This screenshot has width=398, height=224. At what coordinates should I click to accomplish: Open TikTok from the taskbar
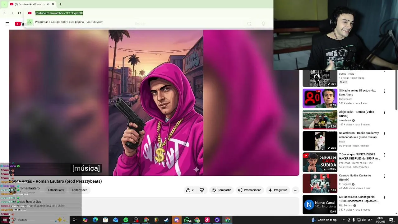coord(207,220)
